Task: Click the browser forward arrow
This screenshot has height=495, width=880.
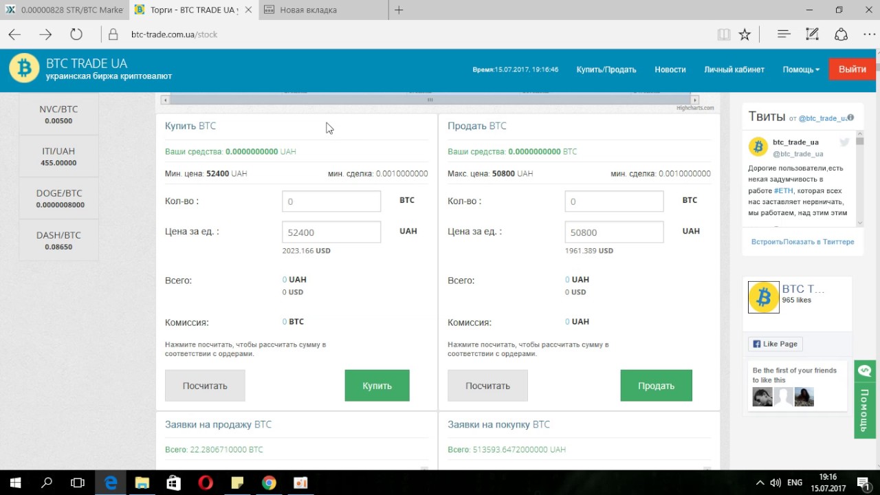Action: click(45, 34)
